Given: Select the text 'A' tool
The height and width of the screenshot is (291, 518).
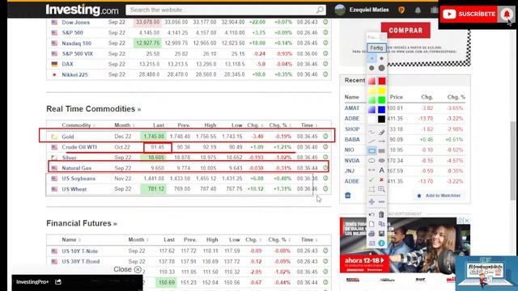Looking at the screenshot, I should pyautogui.click(x=381, y=170).
